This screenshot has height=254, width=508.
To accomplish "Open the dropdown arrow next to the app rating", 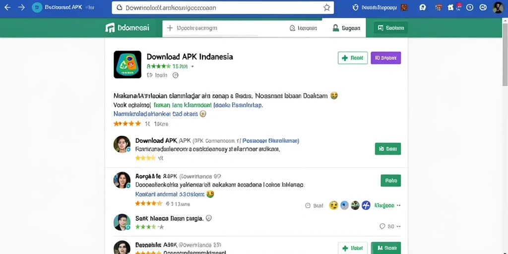I will point(192,66).
